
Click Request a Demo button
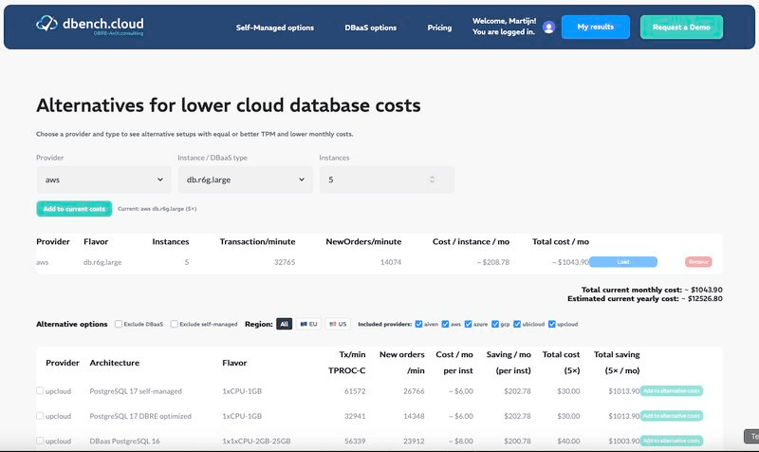tap(681, 28)
